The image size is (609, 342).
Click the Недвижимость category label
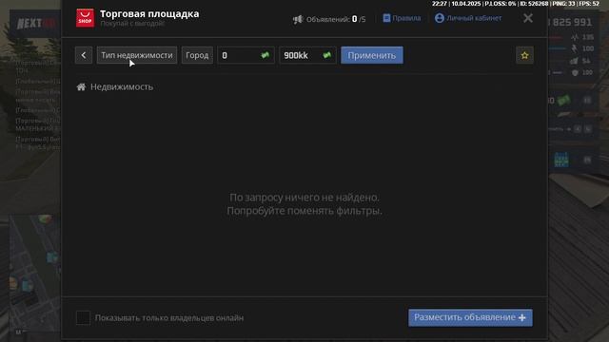coord(122,86)
